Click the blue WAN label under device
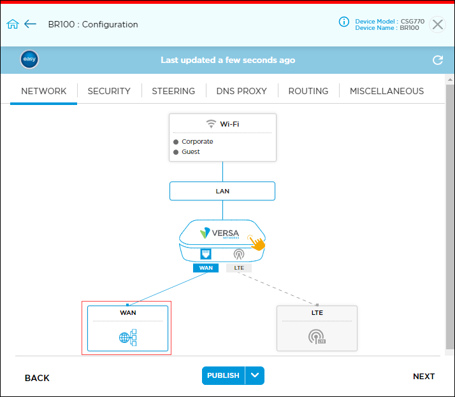455x397 pixels. [x=206, y=268]
